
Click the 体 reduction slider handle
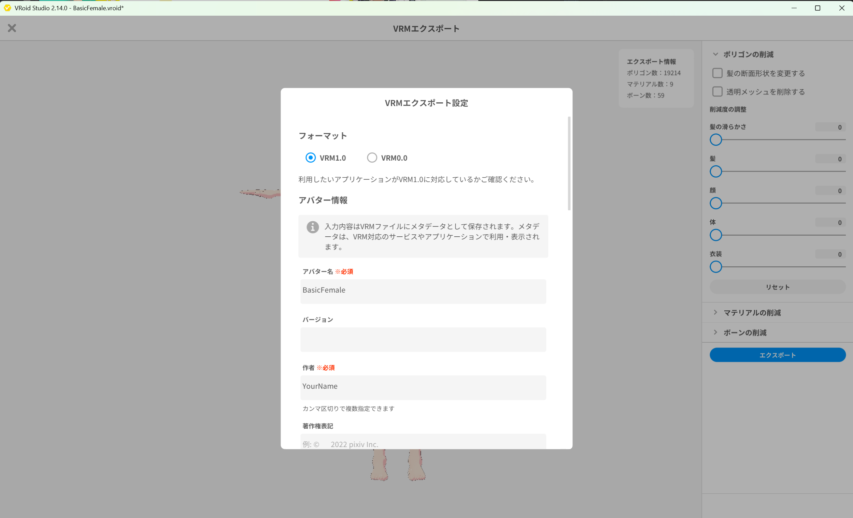(x=716, y=235)
